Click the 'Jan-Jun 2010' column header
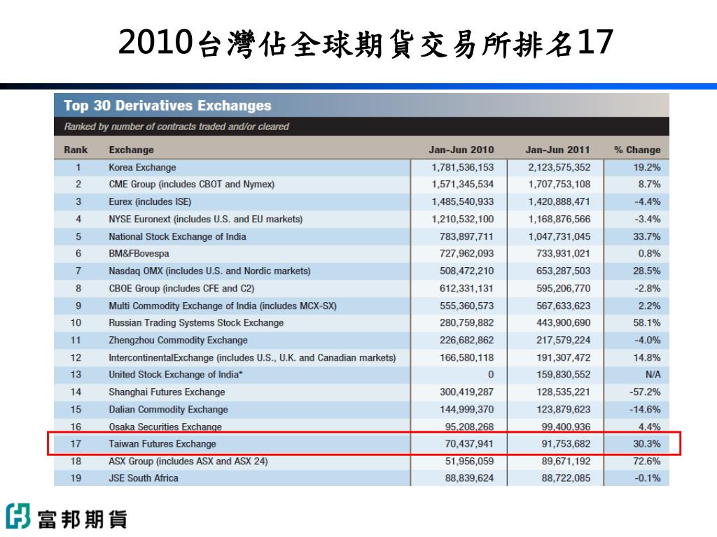Image resolution: width=717 pixels, height=537 pixels. (x=461, y=150)
